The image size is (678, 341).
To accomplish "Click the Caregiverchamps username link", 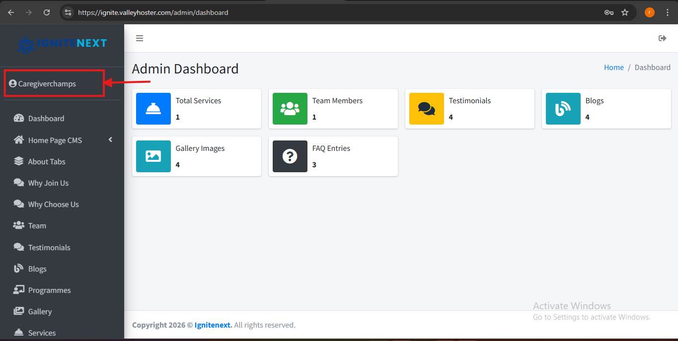I will 47,84.
